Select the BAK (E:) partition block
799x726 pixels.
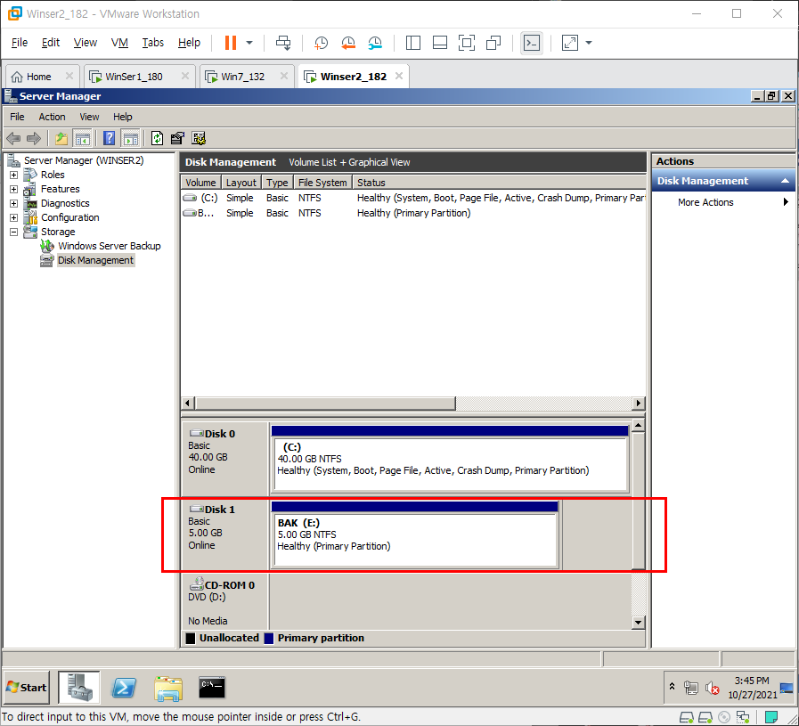coord(415,534)
